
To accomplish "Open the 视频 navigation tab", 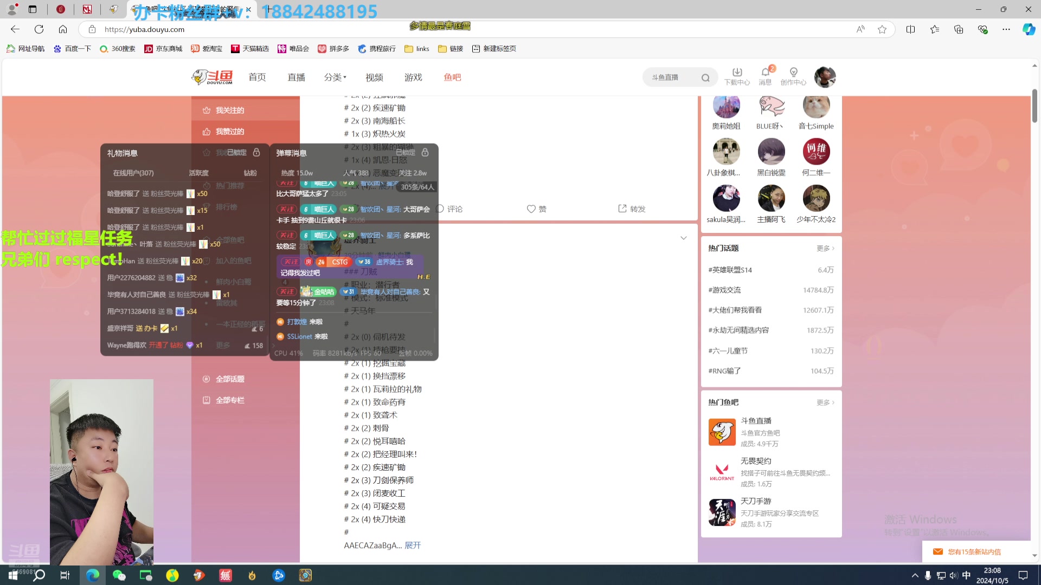I will (x=374, y=77).
